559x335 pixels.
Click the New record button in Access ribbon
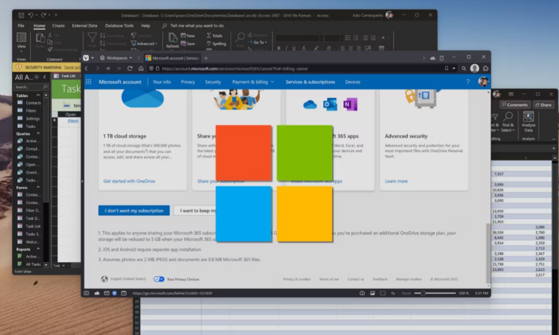coord(188,35)
